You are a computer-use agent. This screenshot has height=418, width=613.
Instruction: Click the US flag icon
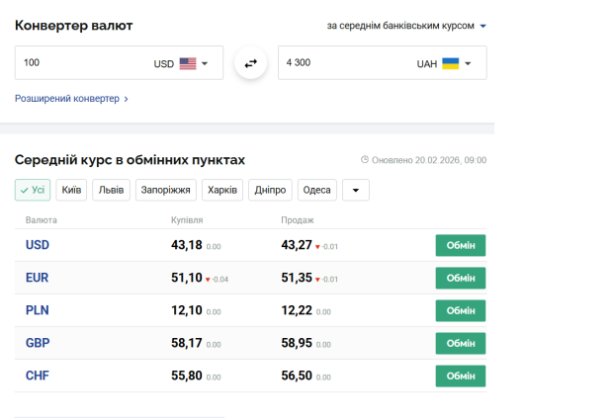pos(188,63)
